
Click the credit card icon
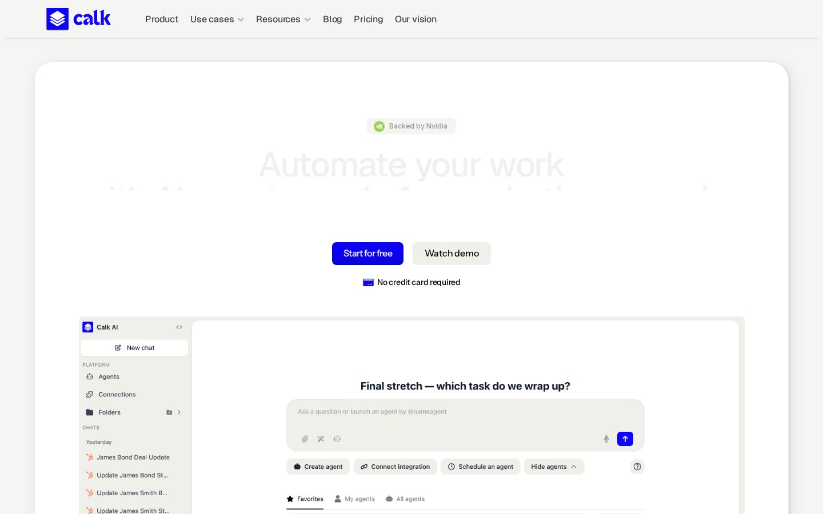coord(368,282)
